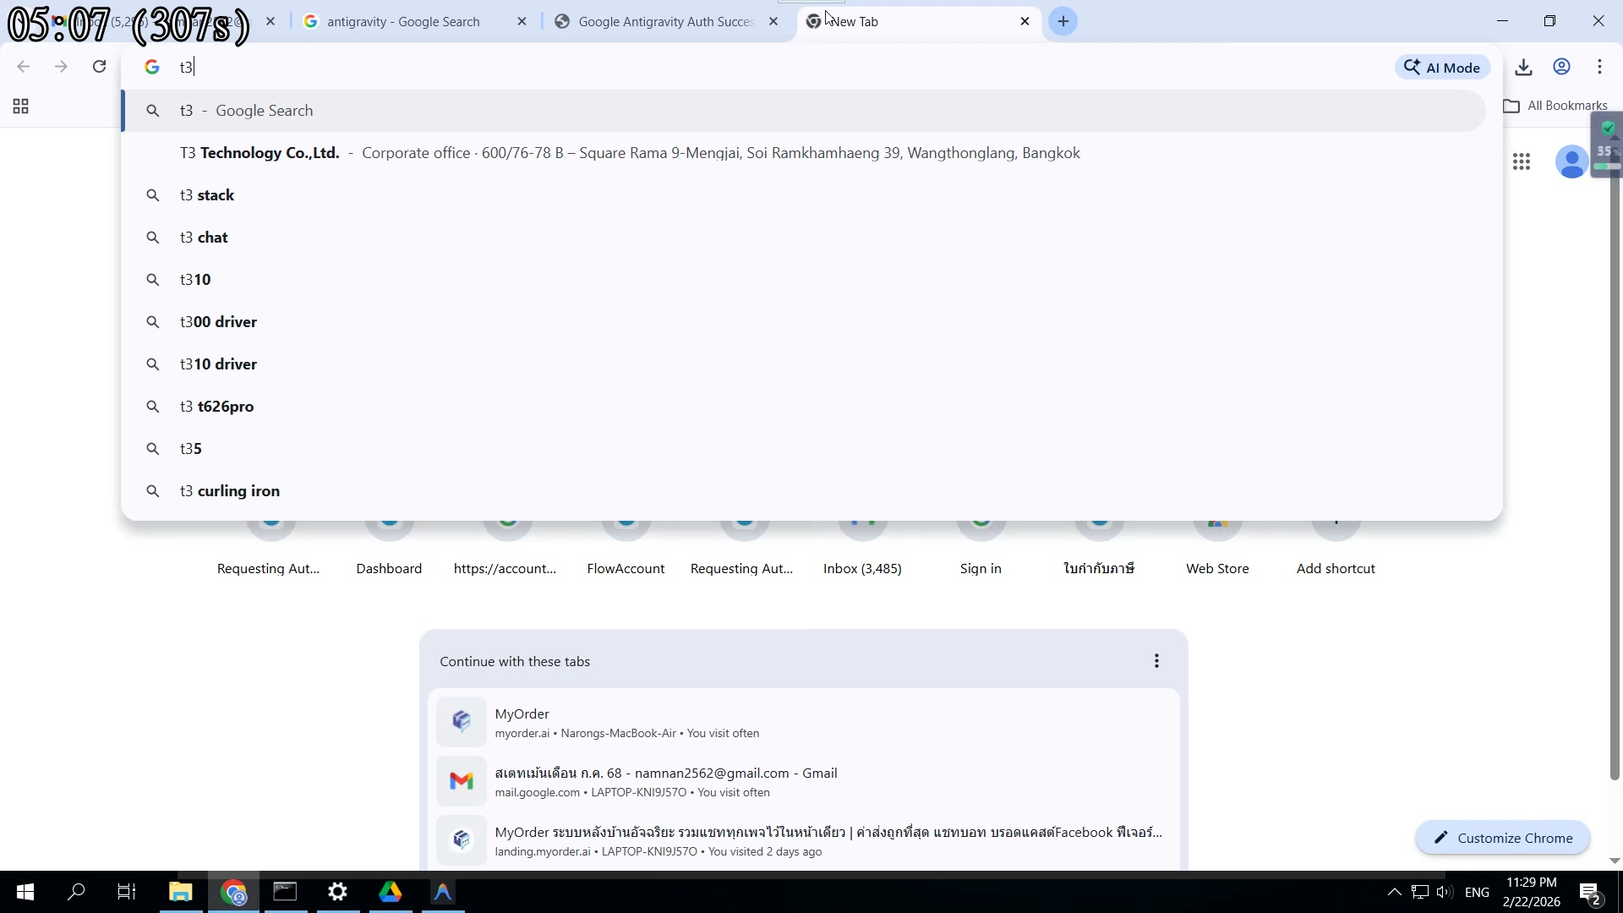Screen dimensions: 1623x913
Task: Open the tab groups grid icon
Action: [21, 107]
